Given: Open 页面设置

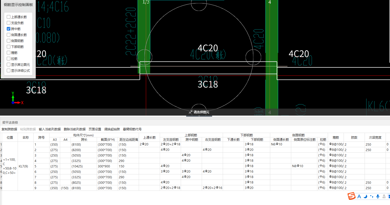Looking at the screenshot, I should click(95, 129).
